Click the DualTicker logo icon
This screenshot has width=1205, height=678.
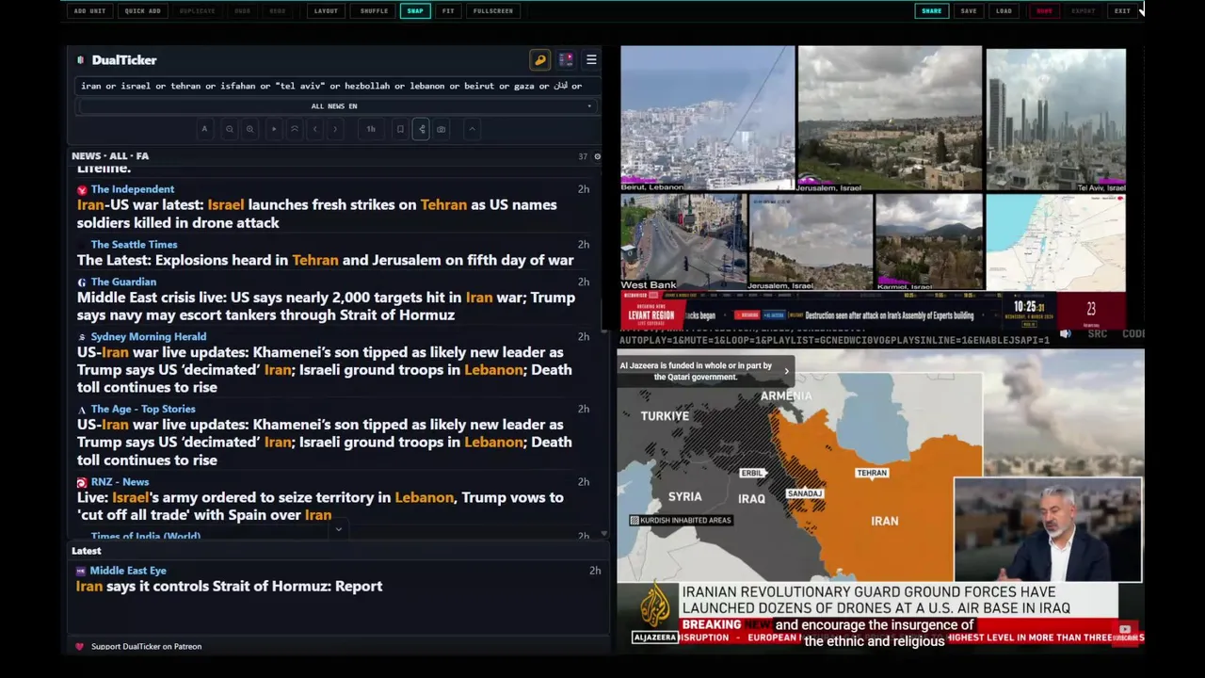tap(81, 60)
